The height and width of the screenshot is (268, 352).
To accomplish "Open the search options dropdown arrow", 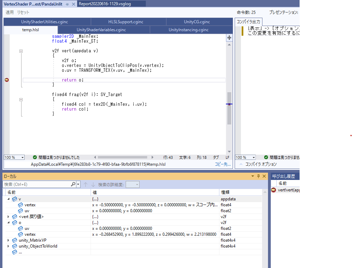I will 78,184.
